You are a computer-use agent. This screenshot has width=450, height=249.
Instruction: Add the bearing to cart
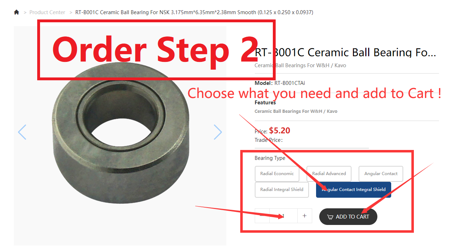click(348, 217)
